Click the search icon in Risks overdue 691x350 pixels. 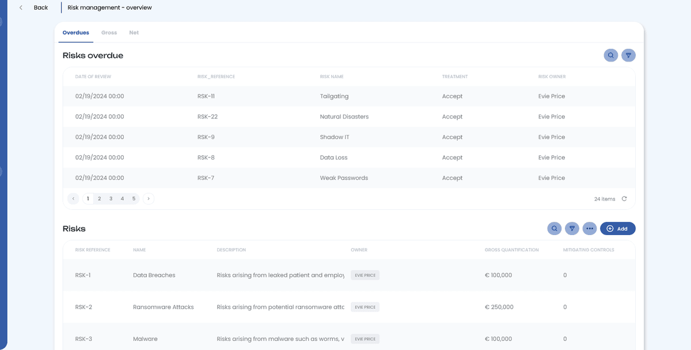point(610,56)
